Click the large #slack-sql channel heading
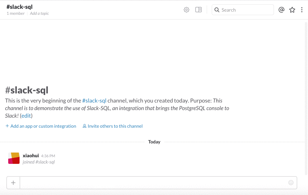 click(27, 90)
